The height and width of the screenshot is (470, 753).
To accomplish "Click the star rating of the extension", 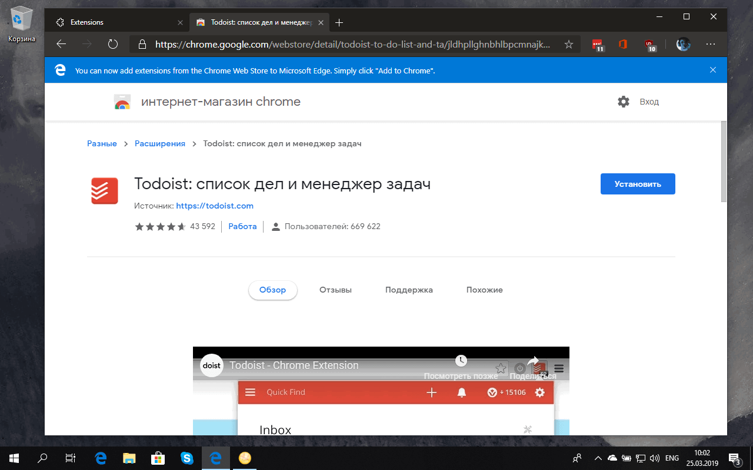I will pos(160,226).
